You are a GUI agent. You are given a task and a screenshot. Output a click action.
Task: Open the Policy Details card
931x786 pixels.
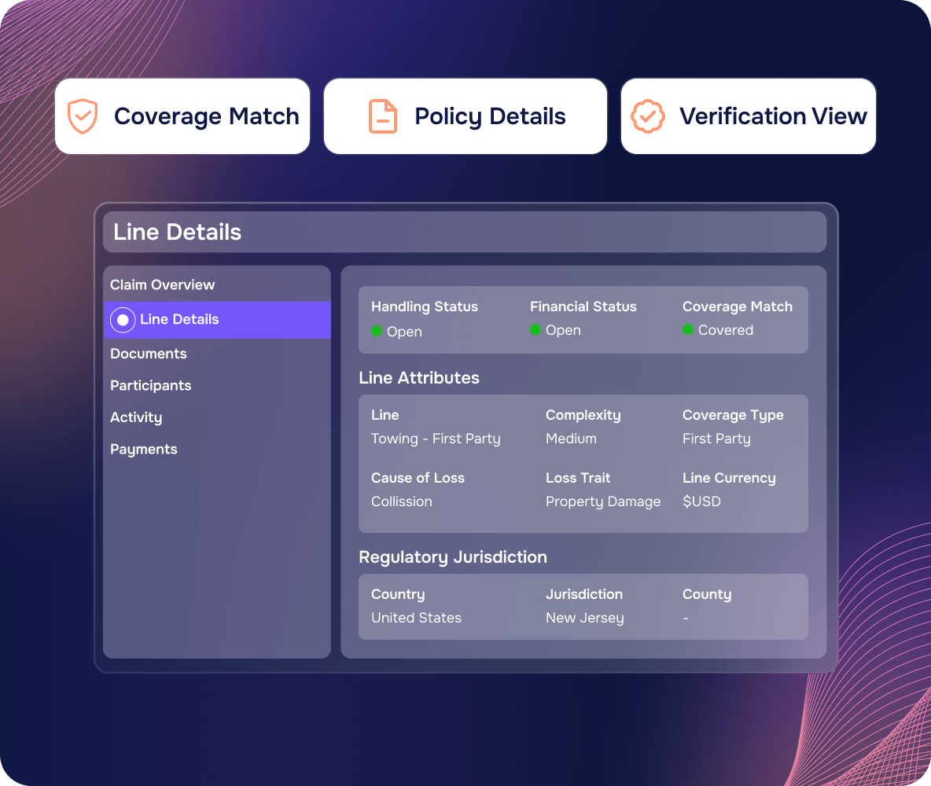coord(465,116)
